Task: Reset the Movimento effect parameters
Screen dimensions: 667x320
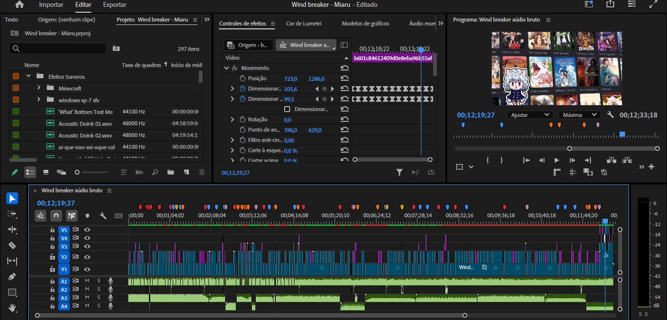Action: coord(345,68)
